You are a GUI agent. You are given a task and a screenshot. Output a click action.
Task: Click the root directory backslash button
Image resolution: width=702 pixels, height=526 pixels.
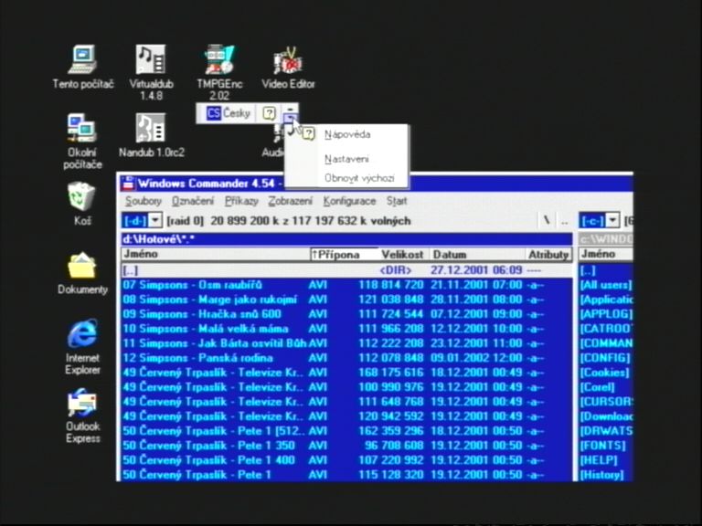[x=547, y=220]
